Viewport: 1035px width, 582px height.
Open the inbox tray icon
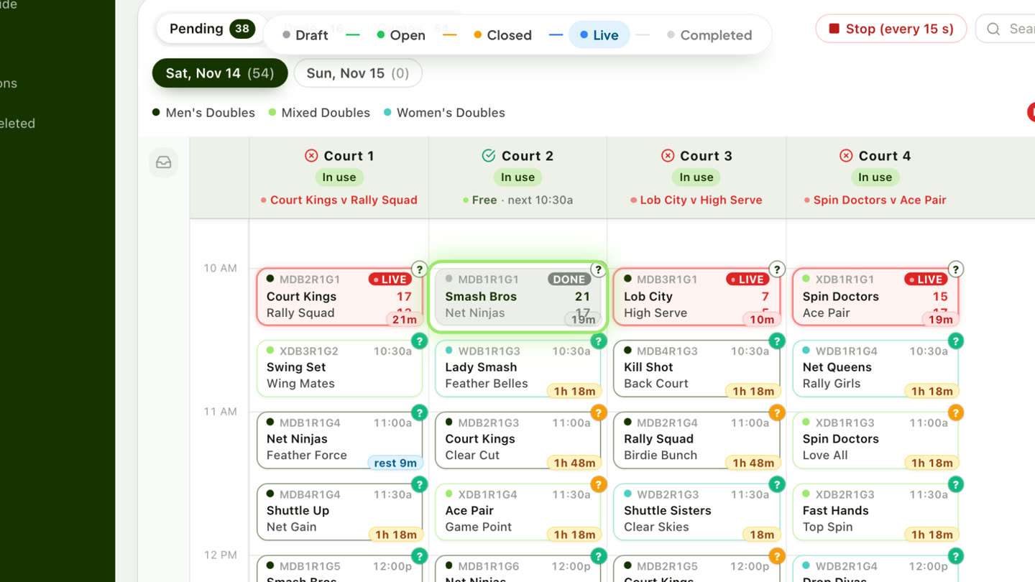coord(164,162)
